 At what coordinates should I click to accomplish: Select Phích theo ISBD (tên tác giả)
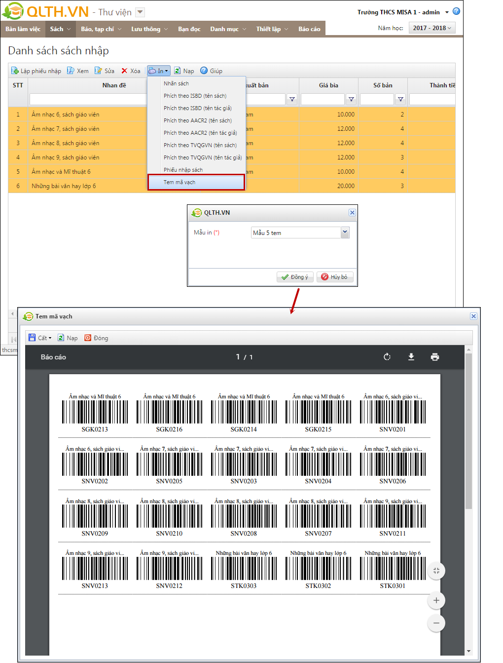coord(196,108)
